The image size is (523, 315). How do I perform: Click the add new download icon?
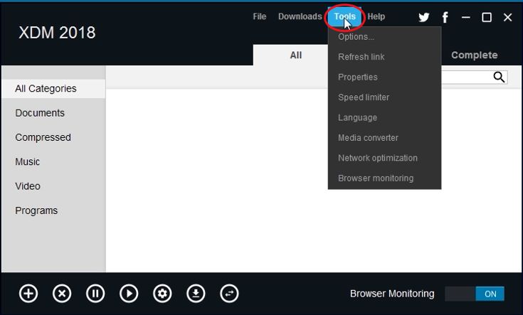pyautogui.click(x=28, y=294)
